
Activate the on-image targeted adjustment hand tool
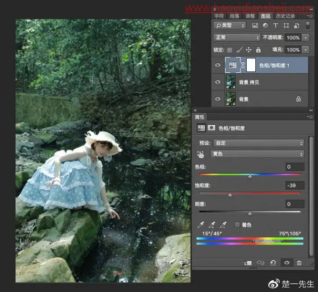click(x=201, y=155)
